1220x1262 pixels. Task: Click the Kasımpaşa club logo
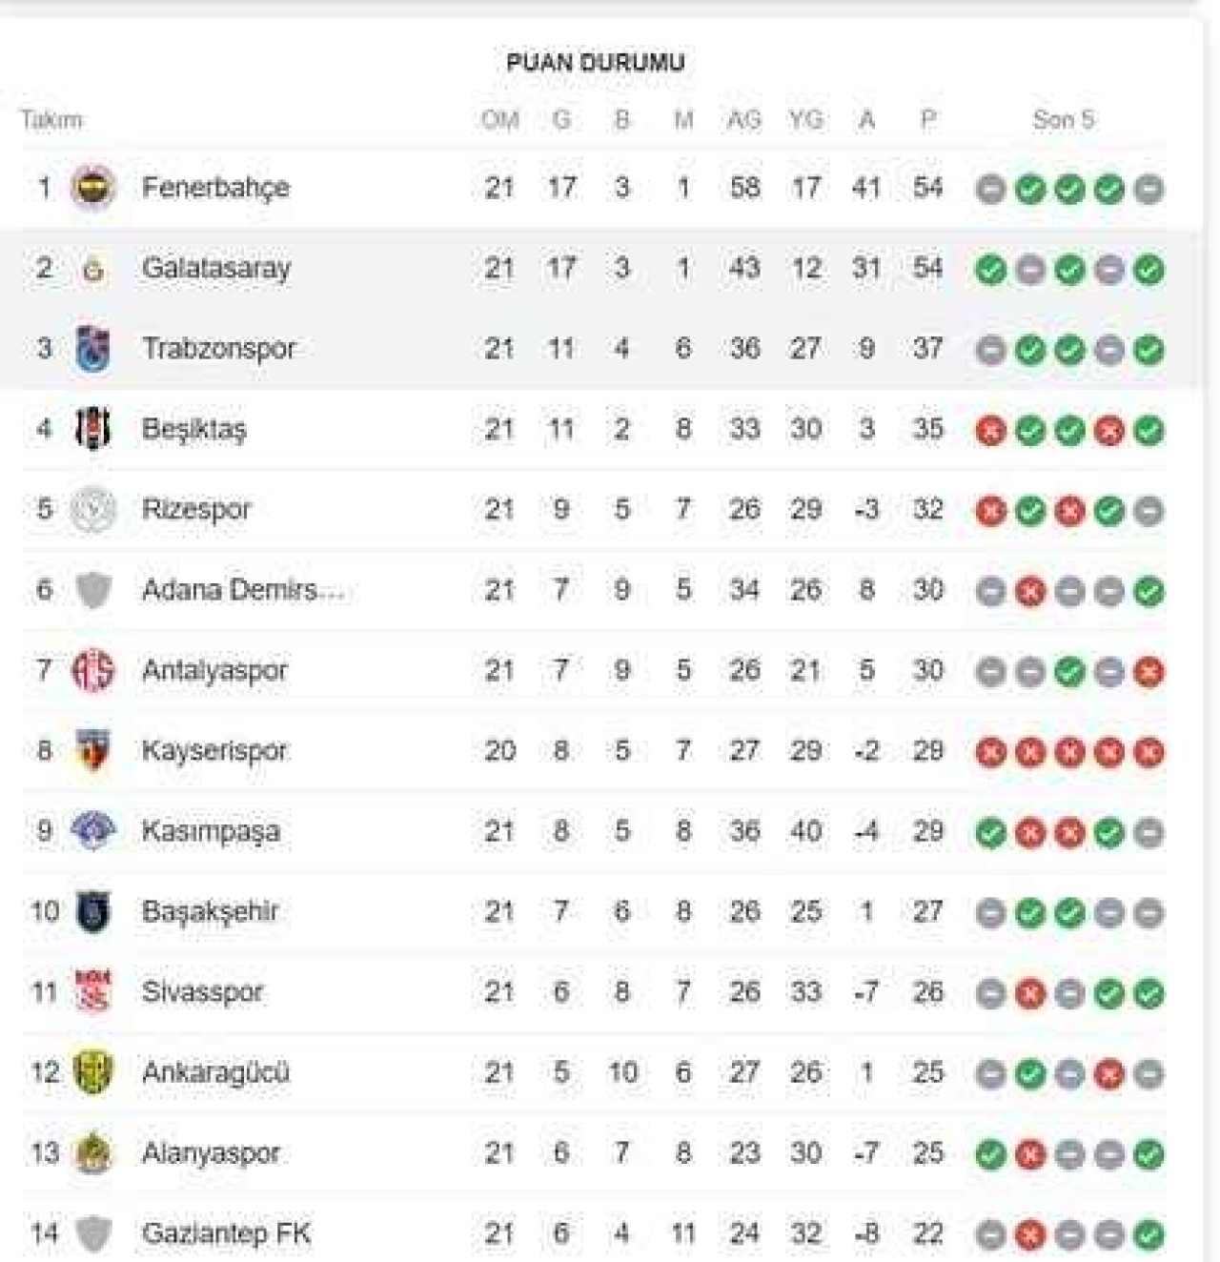[x=93, y=831]
